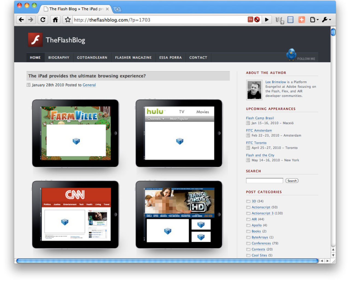Open a new browser tab
The image size is (350, 283).
tap(117, 9)
